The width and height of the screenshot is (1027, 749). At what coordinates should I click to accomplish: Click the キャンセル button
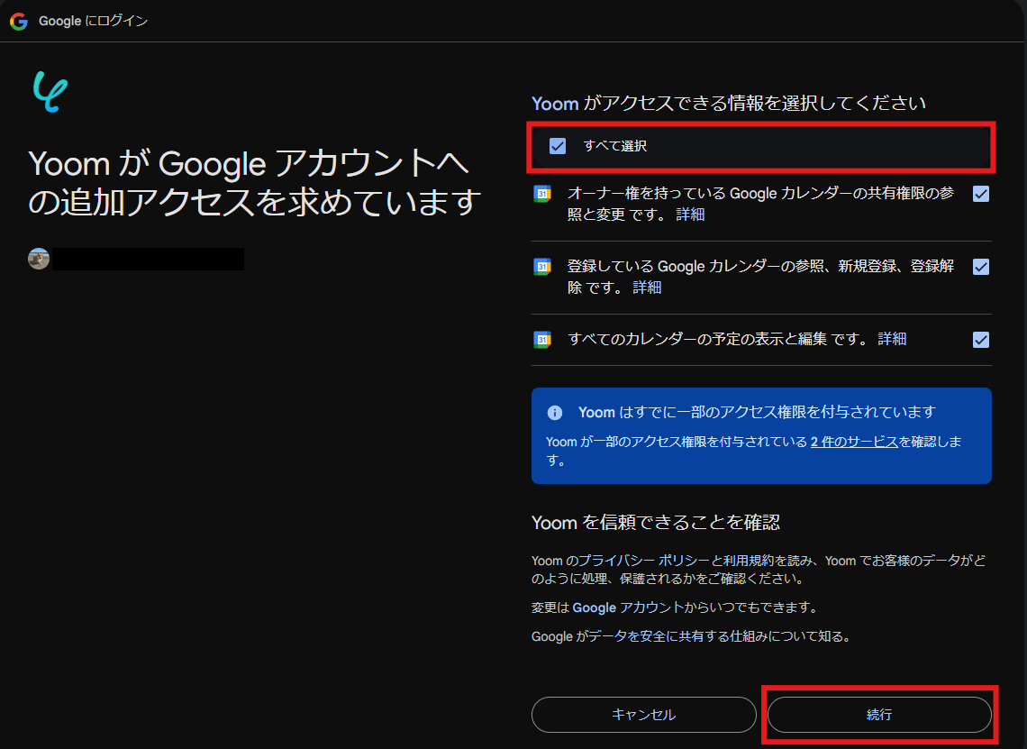644,715
